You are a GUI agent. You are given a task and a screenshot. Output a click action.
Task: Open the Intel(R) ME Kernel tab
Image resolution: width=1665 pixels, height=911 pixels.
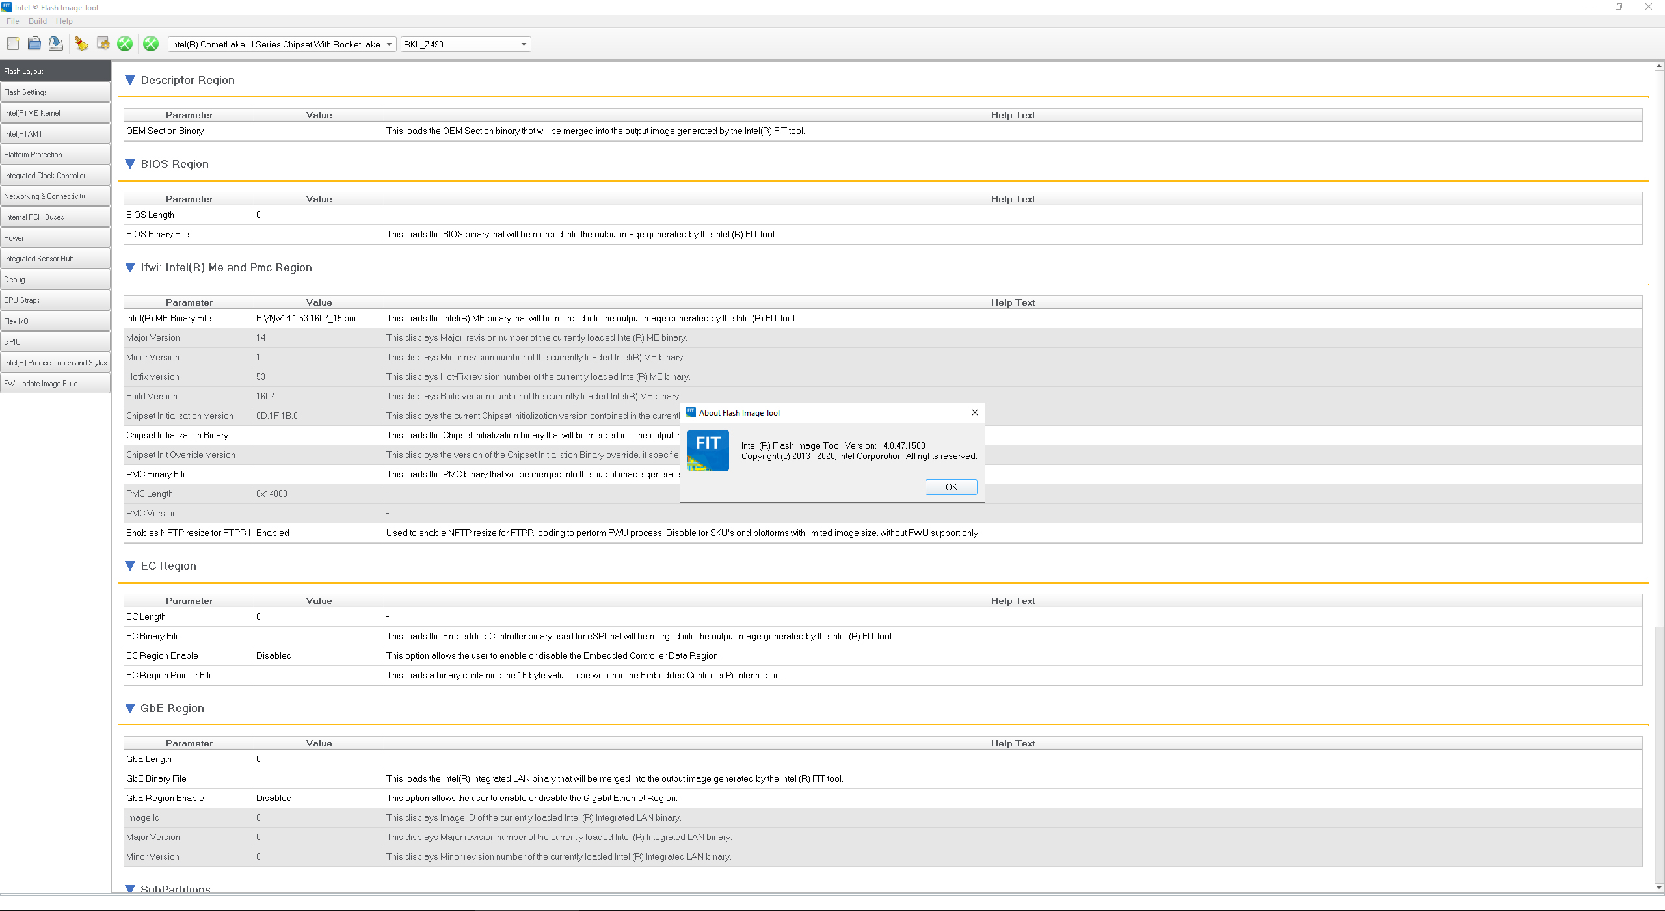tap(55, 113)
